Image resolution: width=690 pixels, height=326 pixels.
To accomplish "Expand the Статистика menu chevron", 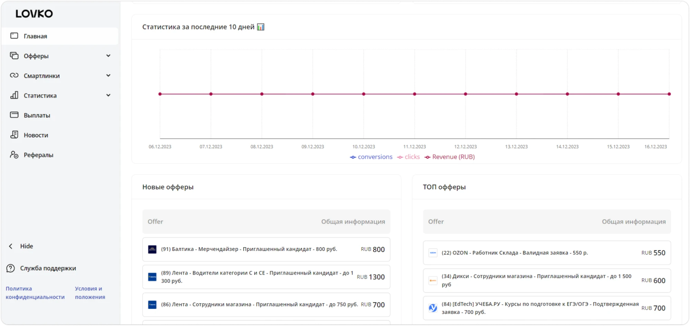I will click(108, 95).
